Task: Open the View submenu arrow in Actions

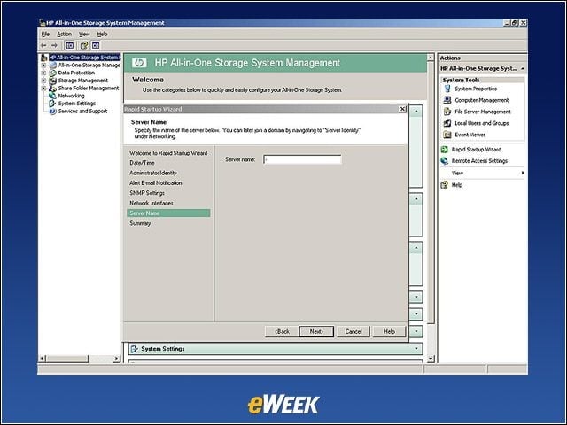Action: pyautogui.click(x=523, y=174)
